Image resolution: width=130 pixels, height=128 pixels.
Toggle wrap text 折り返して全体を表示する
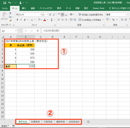coord(91,15)
